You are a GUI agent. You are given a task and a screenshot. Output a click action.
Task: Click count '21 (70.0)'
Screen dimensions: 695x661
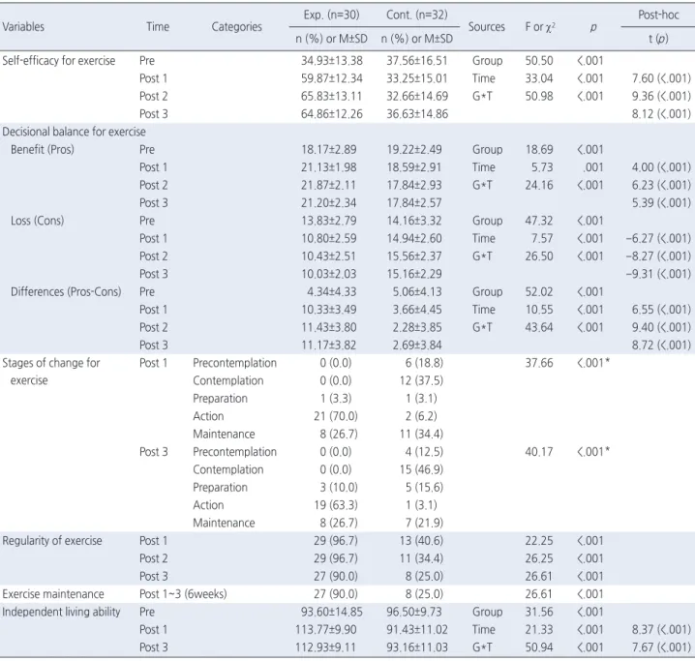pyautogui.click(x=336, y=416)
